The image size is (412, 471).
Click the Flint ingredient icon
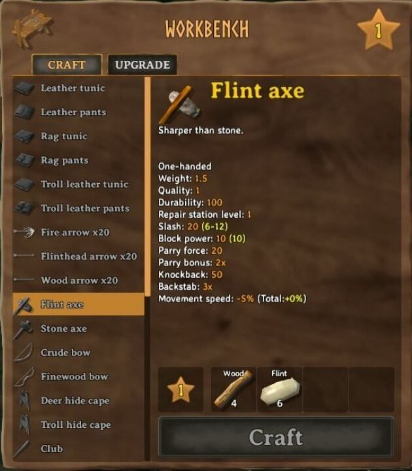(280, 389)
